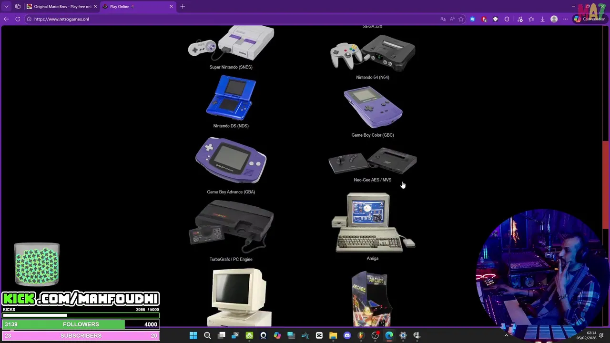Open CapCut from the taskbar
610x343 pixels.
pos(319,336)
